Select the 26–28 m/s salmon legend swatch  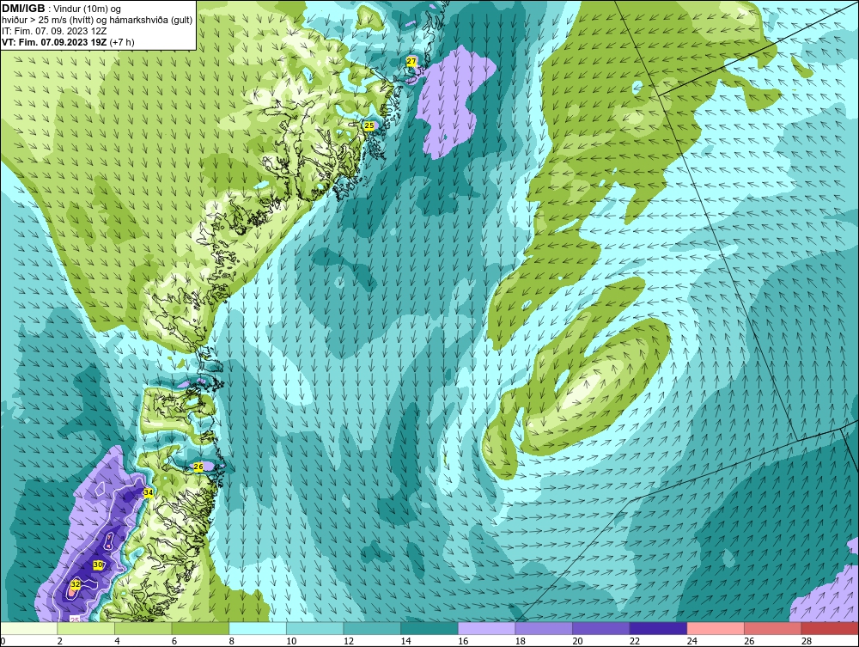pyautogui.click(x=772, y=628)
